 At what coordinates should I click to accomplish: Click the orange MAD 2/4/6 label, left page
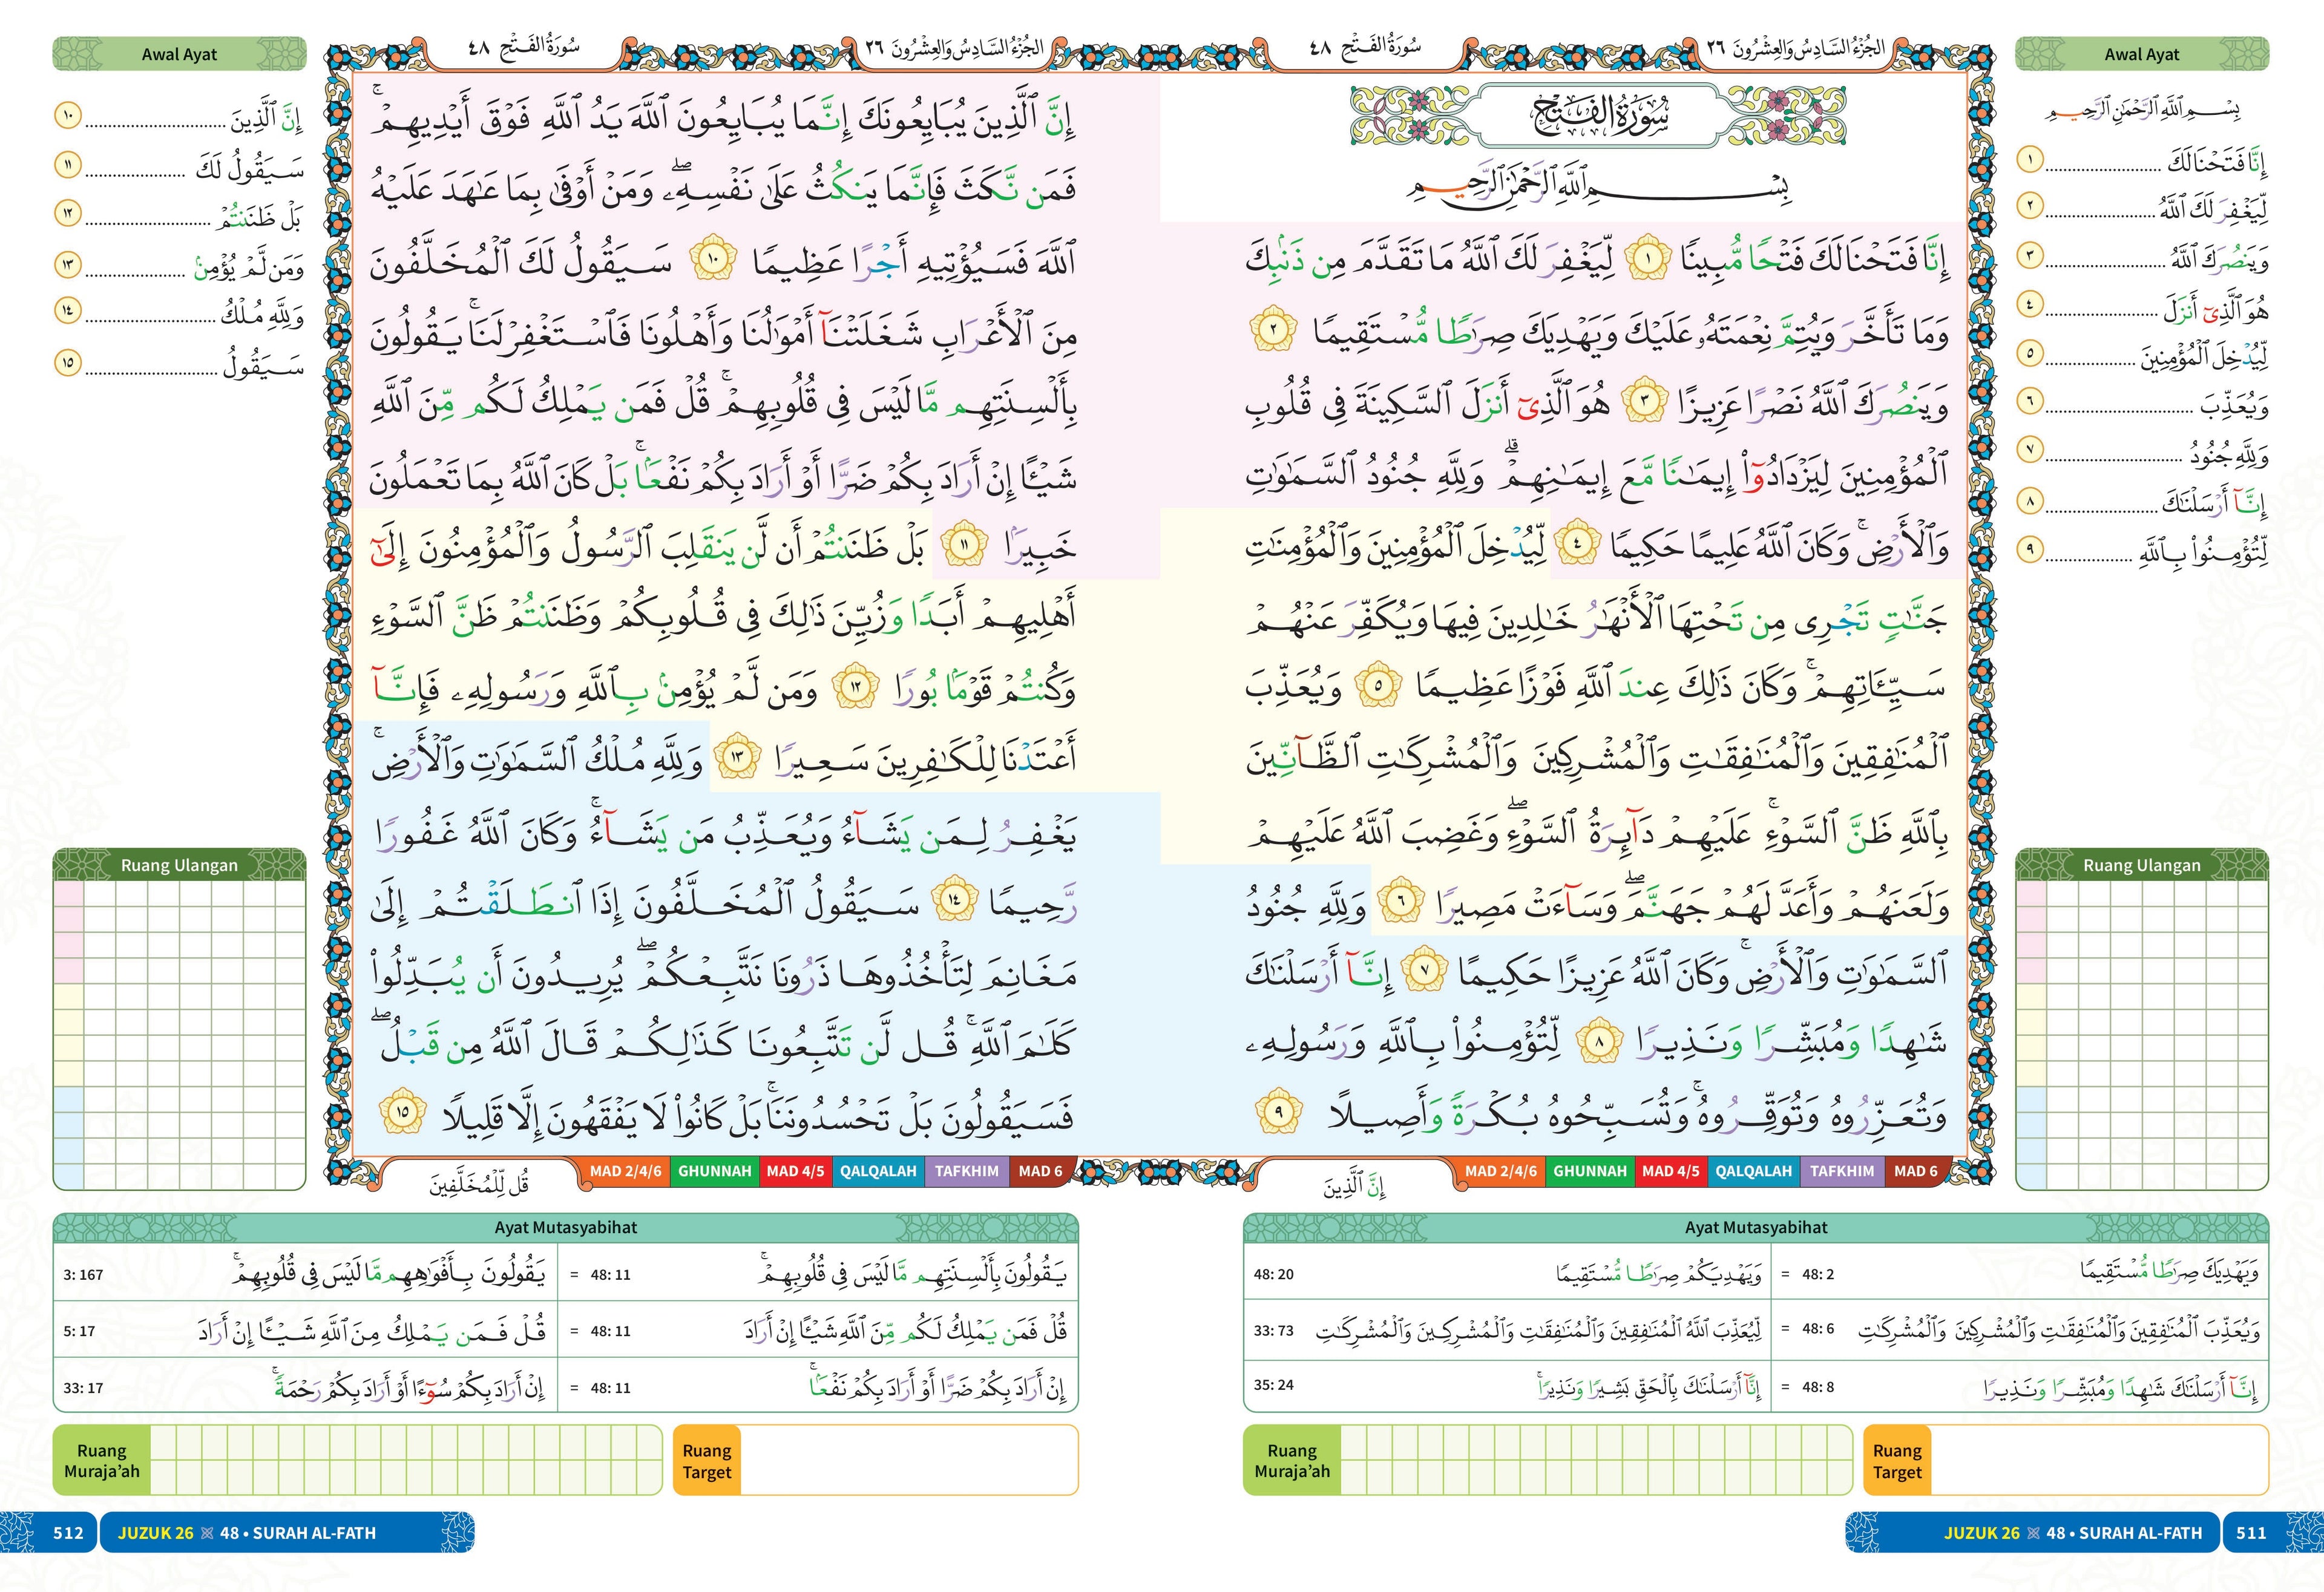pos(626,1171)
